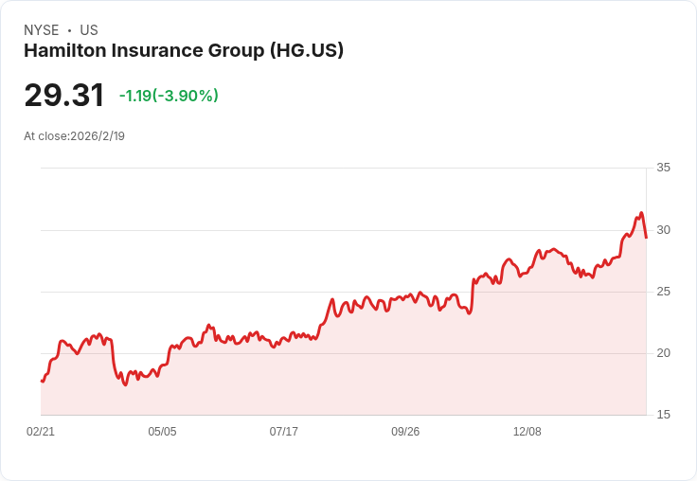Select the 02/21 date on the x-axis
The image size is (697, 481).
click(41, 432)
